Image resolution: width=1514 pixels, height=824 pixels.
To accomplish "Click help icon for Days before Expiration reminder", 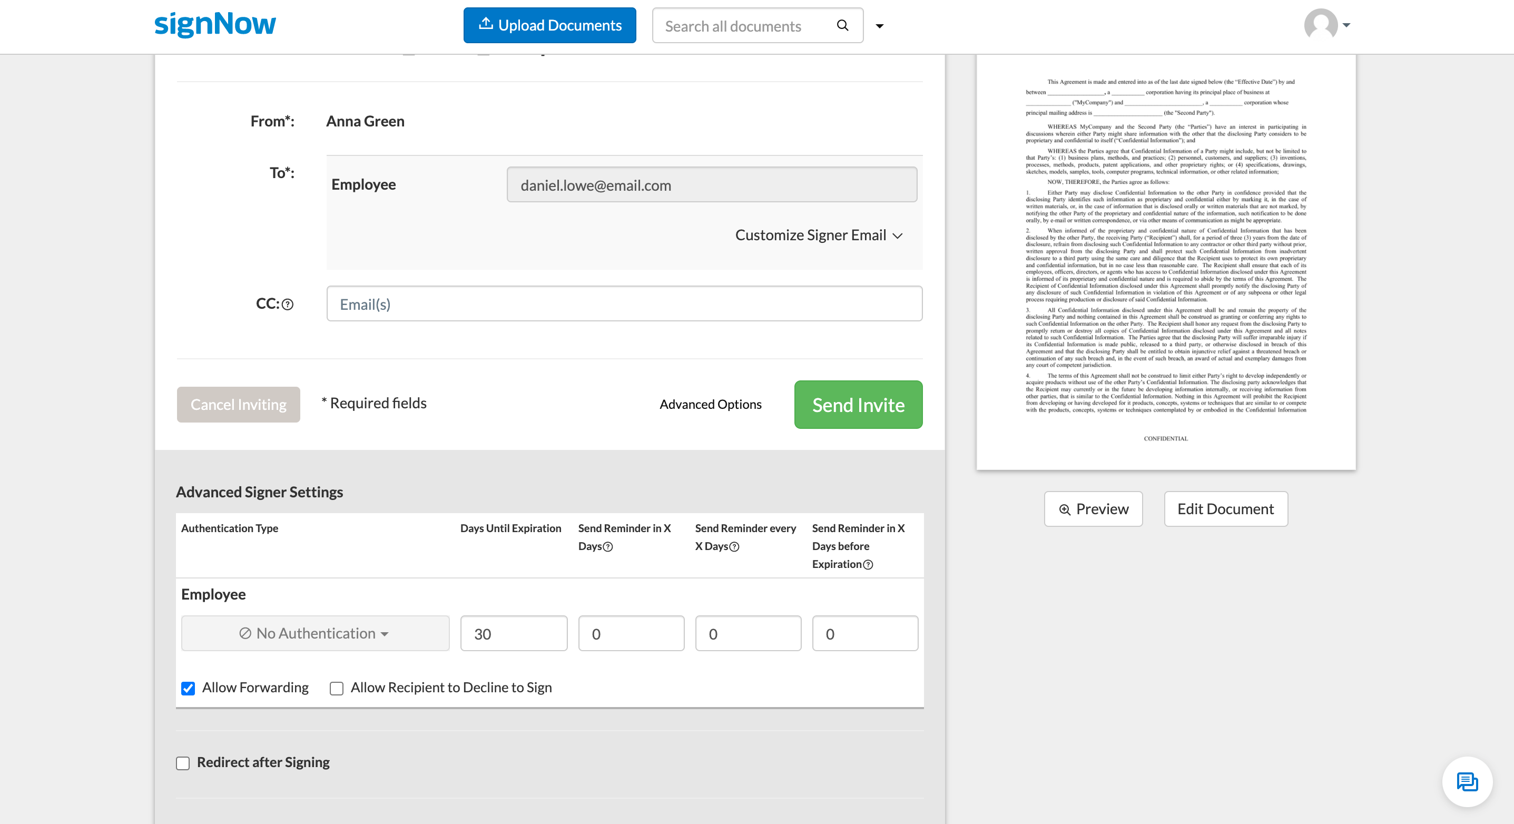I will pyautogui.click(x=868, y=565).
